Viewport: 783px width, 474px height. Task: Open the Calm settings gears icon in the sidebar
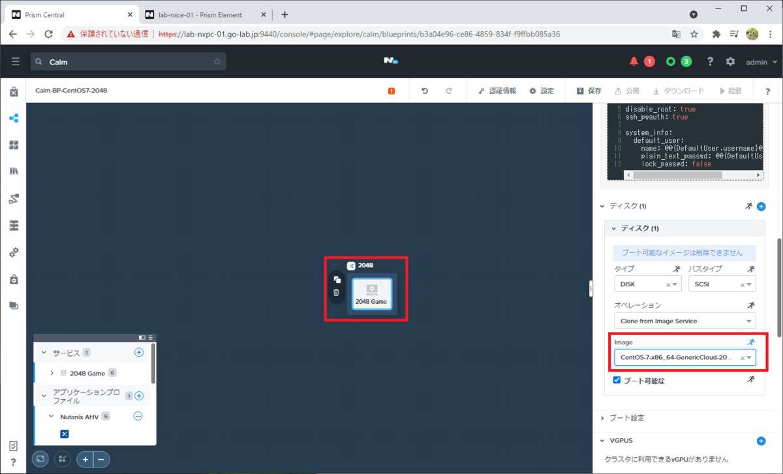(x=14, y=252)
